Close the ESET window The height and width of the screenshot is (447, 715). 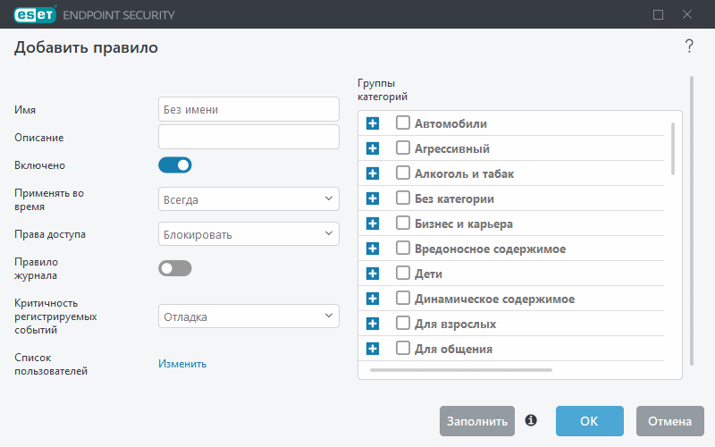coord(687,14)
